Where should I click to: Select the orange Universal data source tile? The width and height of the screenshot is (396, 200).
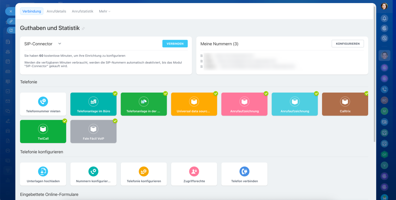tap(194, 104)
